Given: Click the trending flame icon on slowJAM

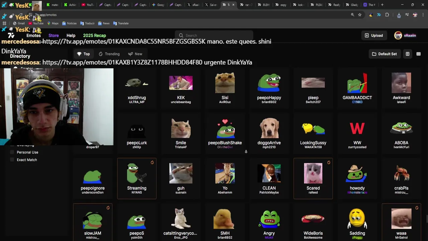Looking at the screenshot, I should pyautogui.click(x=108, y=208).
